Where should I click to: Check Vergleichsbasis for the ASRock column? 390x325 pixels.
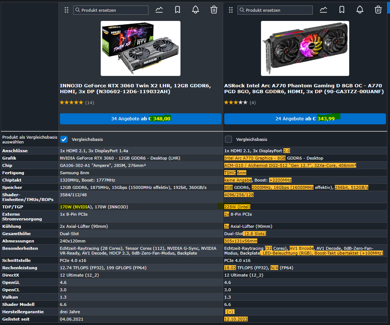pyautogui.click(x=228, y=139)
